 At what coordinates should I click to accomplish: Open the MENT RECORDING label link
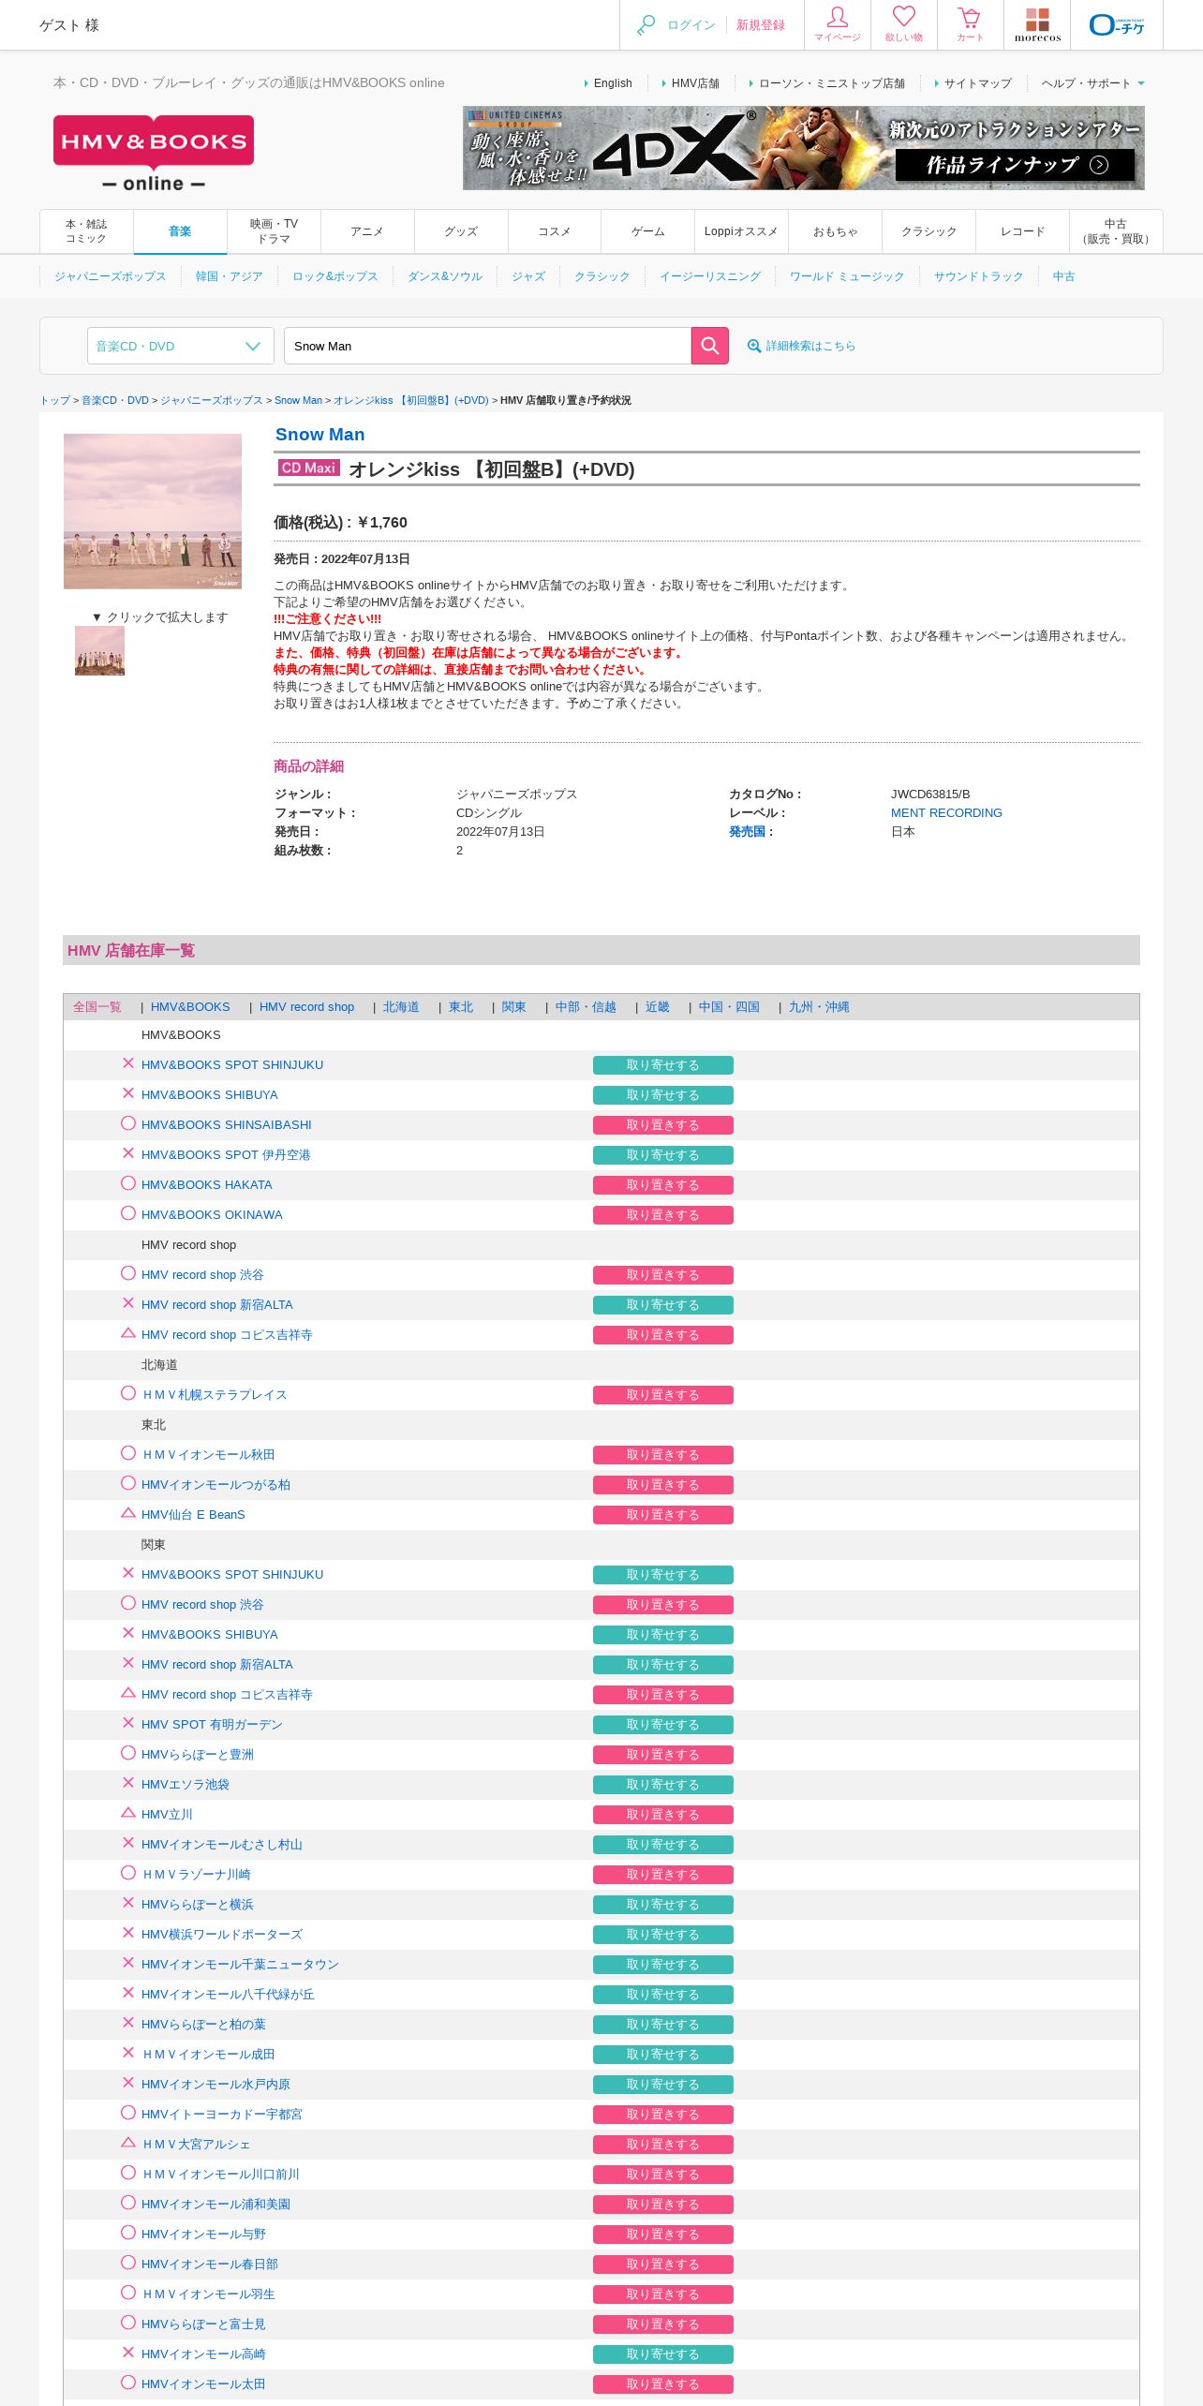point(946,812)
